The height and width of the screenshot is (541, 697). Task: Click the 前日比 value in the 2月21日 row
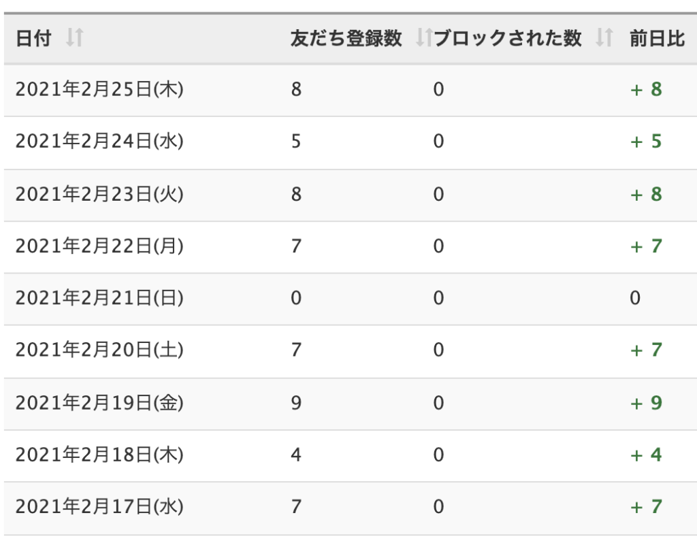[x=635, y=298]
